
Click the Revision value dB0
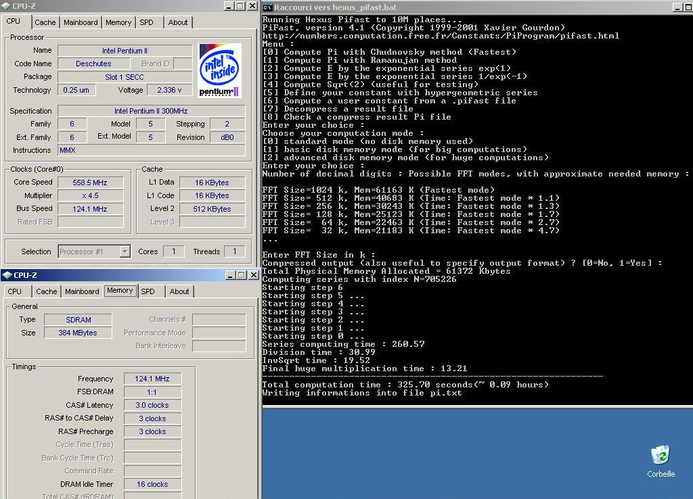227,137
